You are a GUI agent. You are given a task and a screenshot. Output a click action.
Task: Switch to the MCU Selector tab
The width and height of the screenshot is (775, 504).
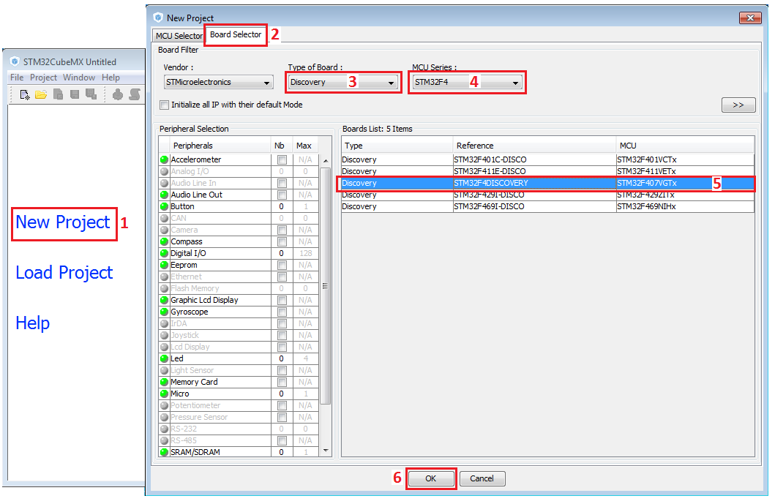pyautogui.click(x=179, y=36)
